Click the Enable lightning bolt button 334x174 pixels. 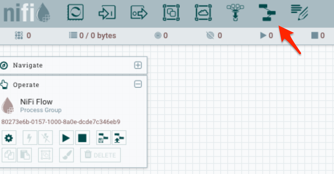tap(29, 138)
